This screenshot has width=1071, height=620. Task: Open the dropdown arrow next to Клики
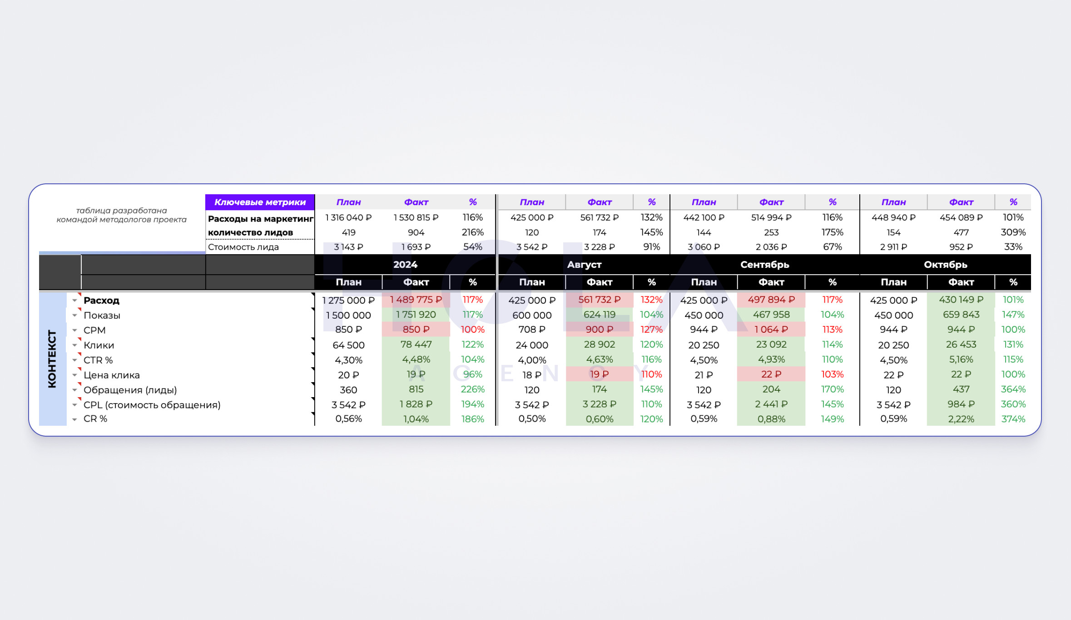tap(74, 345)
